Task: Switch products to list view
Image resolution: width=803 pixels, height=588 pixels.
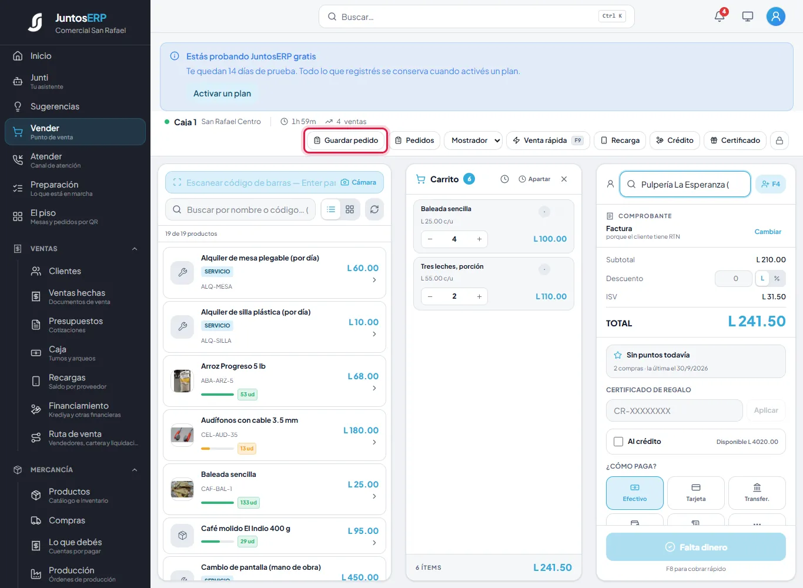Action: (331, 209)
